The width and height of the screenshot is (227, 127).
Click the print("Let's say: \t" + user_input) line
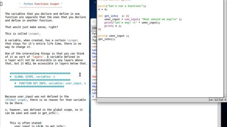[132, 23]
